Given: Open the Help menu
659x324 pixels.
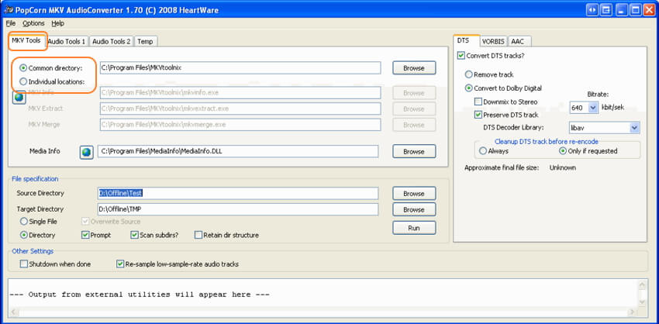Looking at the screenshot, I should coord(58,23).
